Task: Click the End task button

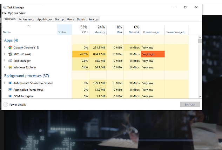Action: [190, 105]
